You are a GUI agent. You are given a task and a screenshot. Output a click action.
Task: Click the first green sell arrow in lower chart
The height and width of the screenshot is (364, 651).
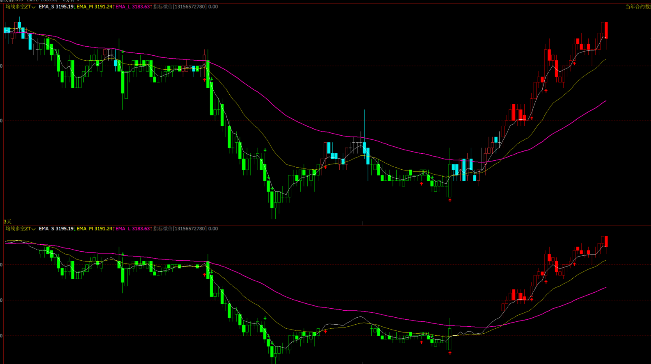tap(123, 255)
